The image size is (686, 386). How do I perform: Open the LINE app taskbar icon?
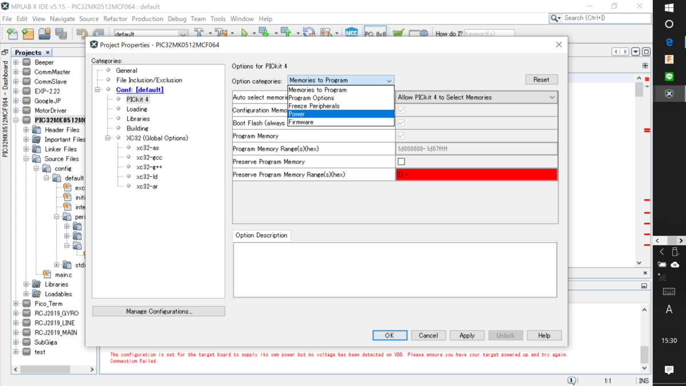669,76
